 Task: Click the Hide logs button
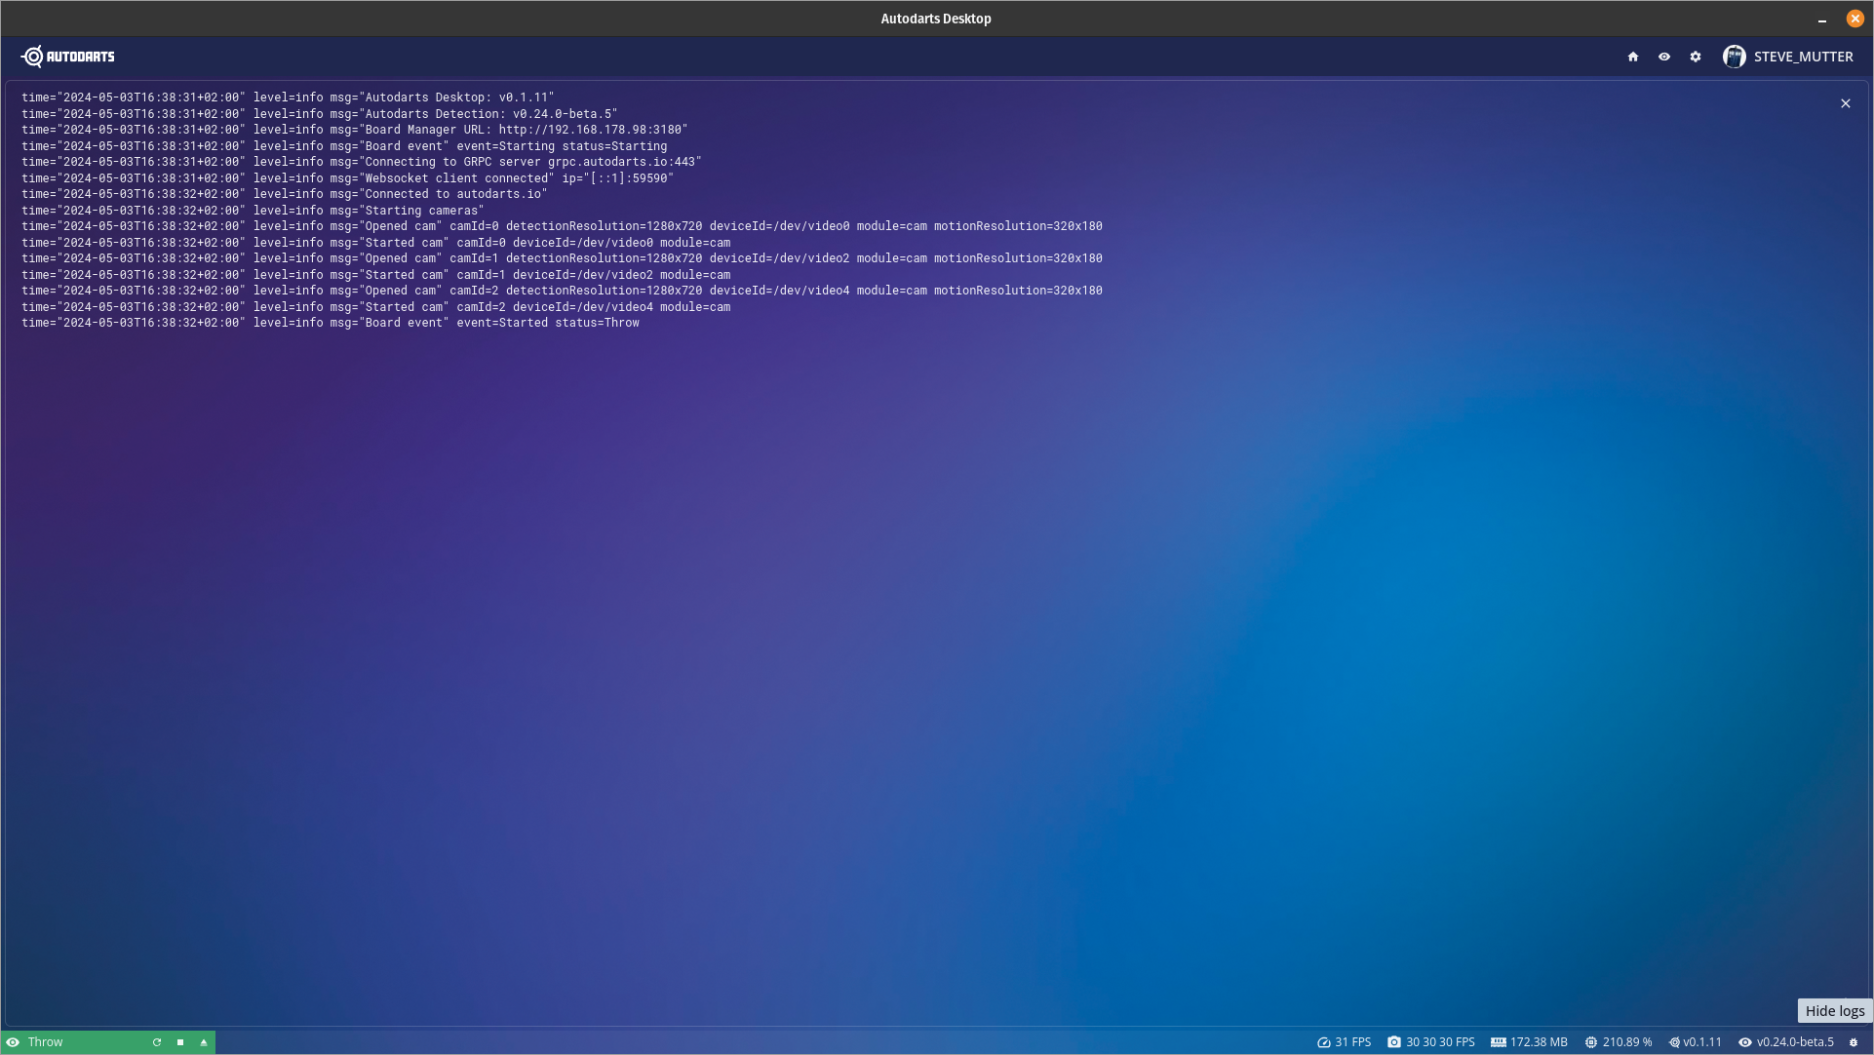click(x=1834, y=1011)
